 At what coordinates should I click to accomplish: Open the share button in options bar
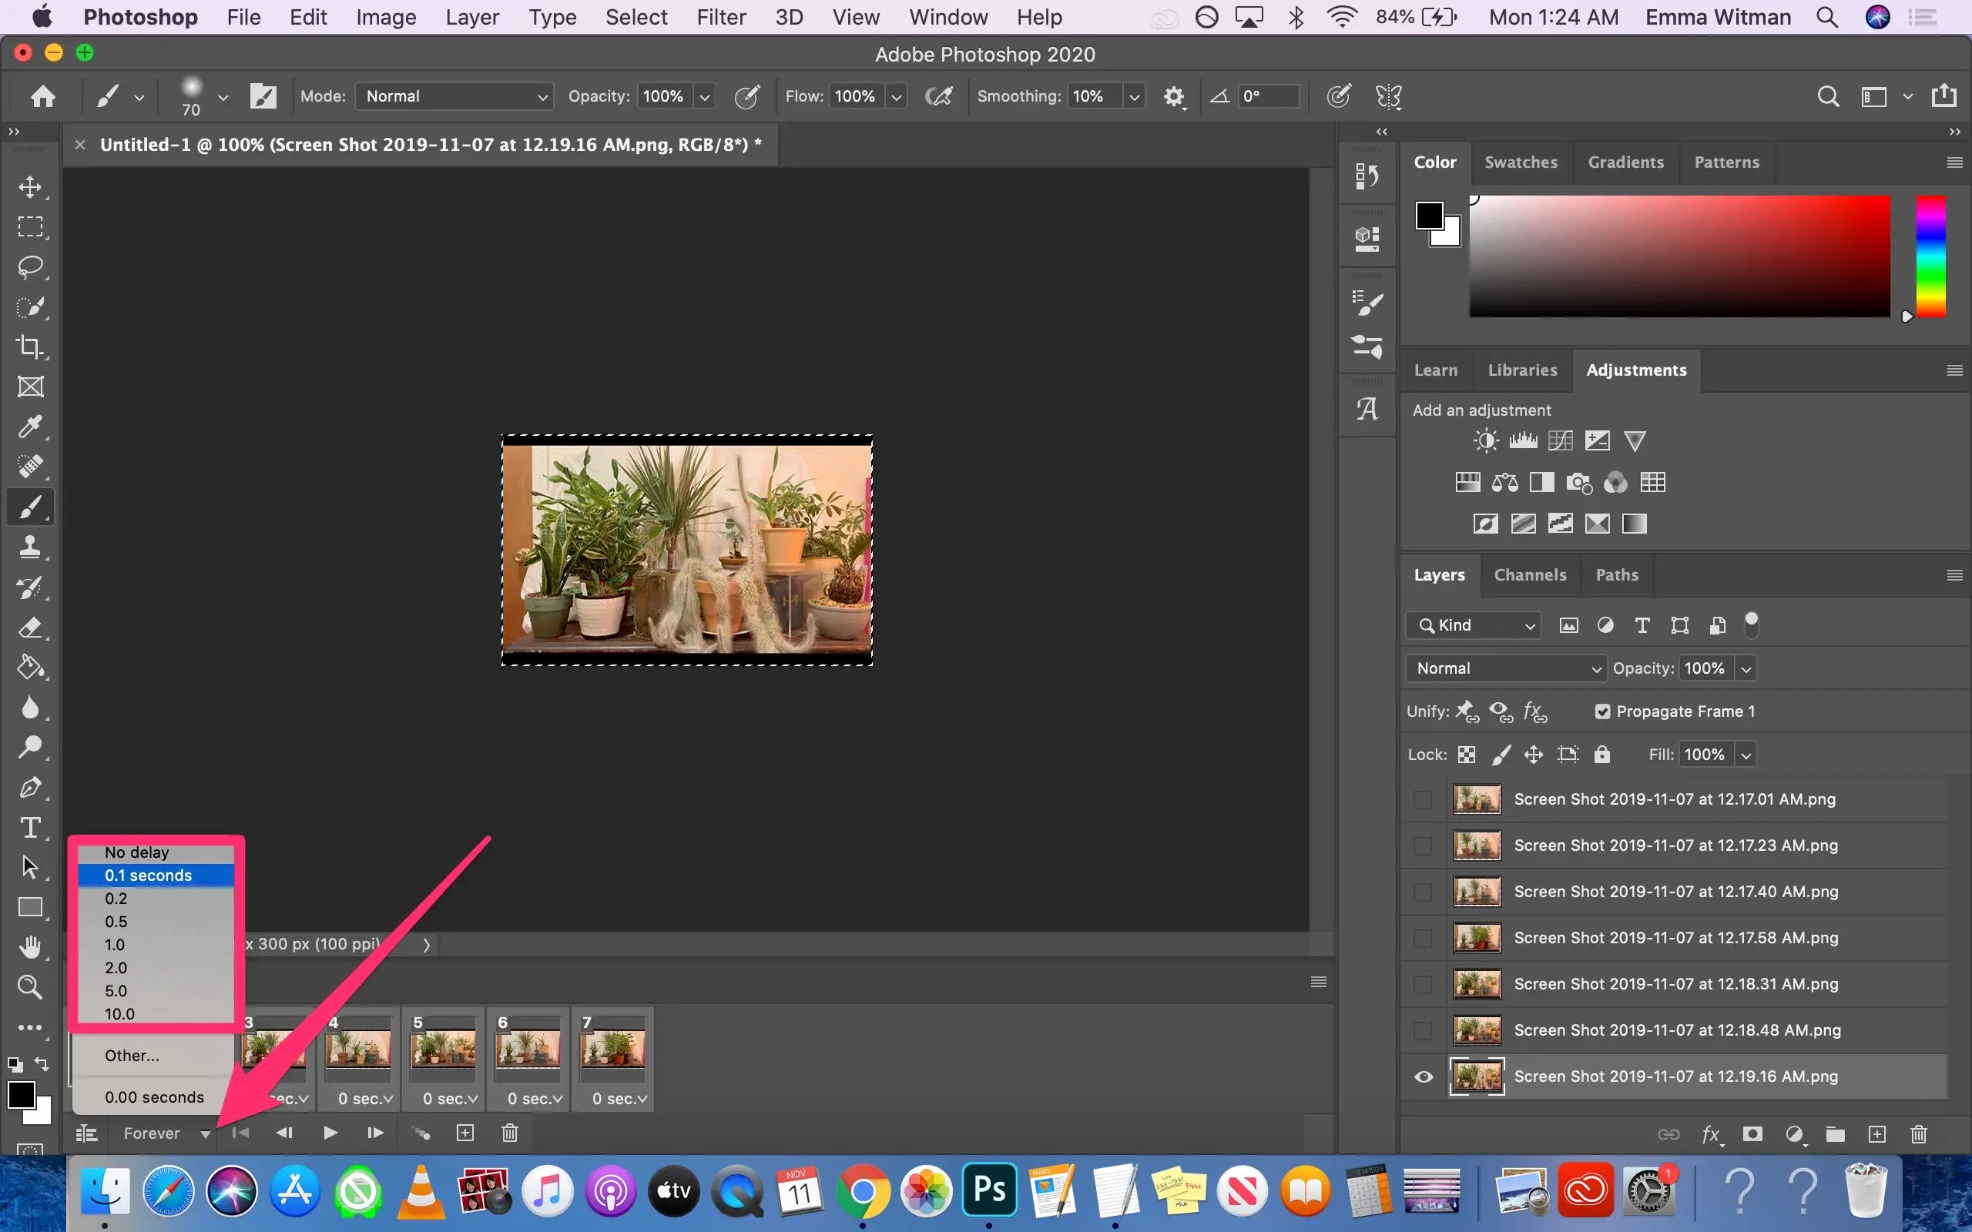point(1944,96)
